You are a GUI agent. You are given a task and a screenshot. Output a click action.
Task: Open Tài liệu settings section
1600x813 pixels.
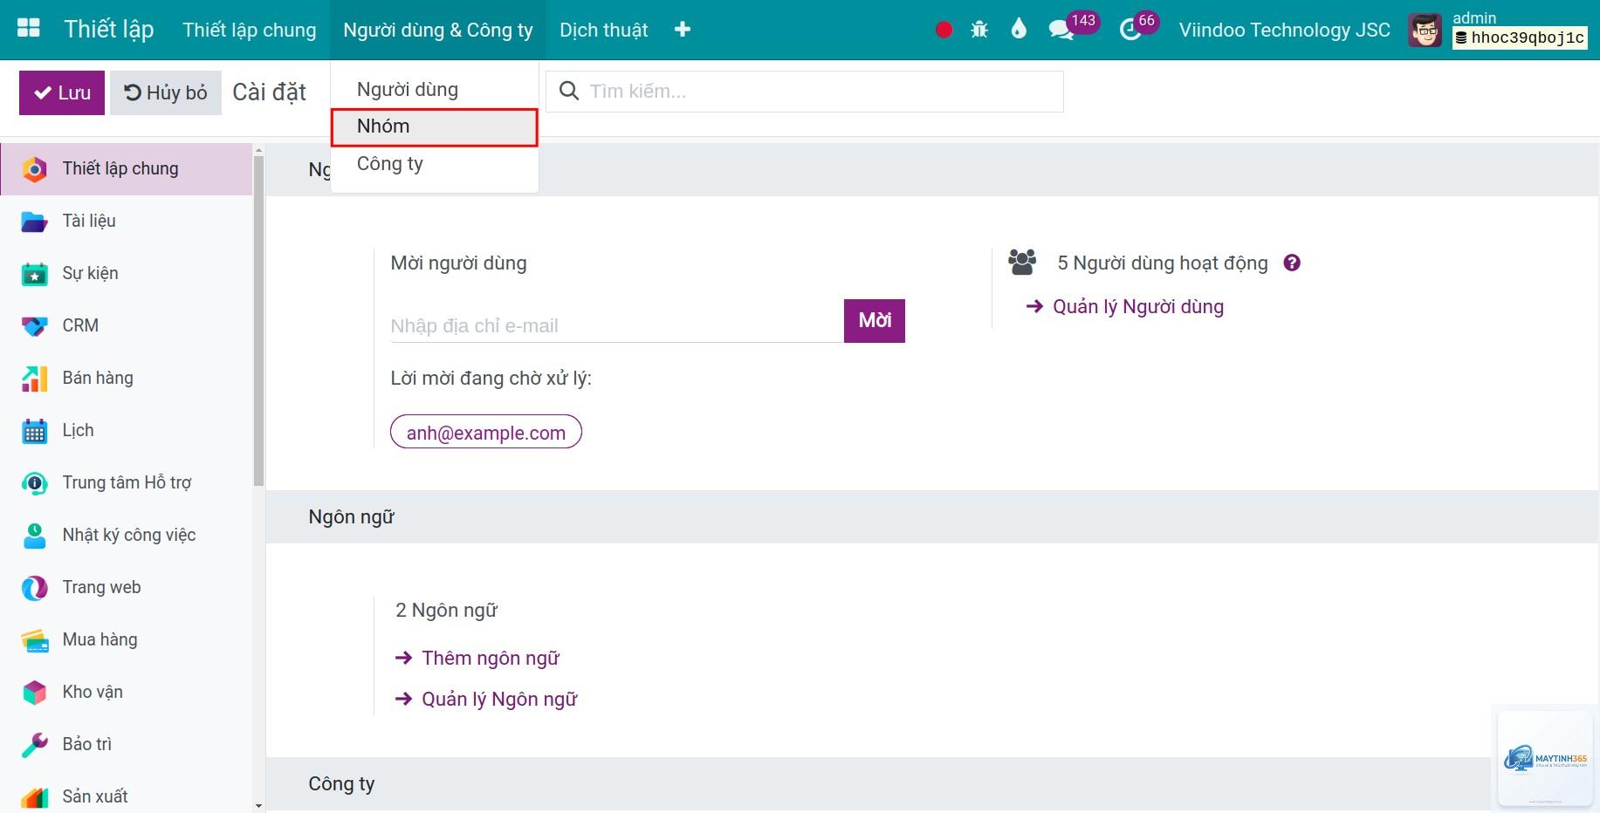tap(126, 221)
